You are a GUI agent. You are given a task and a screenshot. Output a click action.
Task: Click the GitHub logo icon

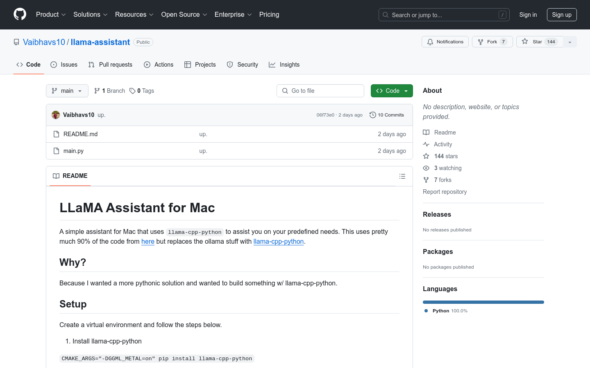tap(20, 14)
